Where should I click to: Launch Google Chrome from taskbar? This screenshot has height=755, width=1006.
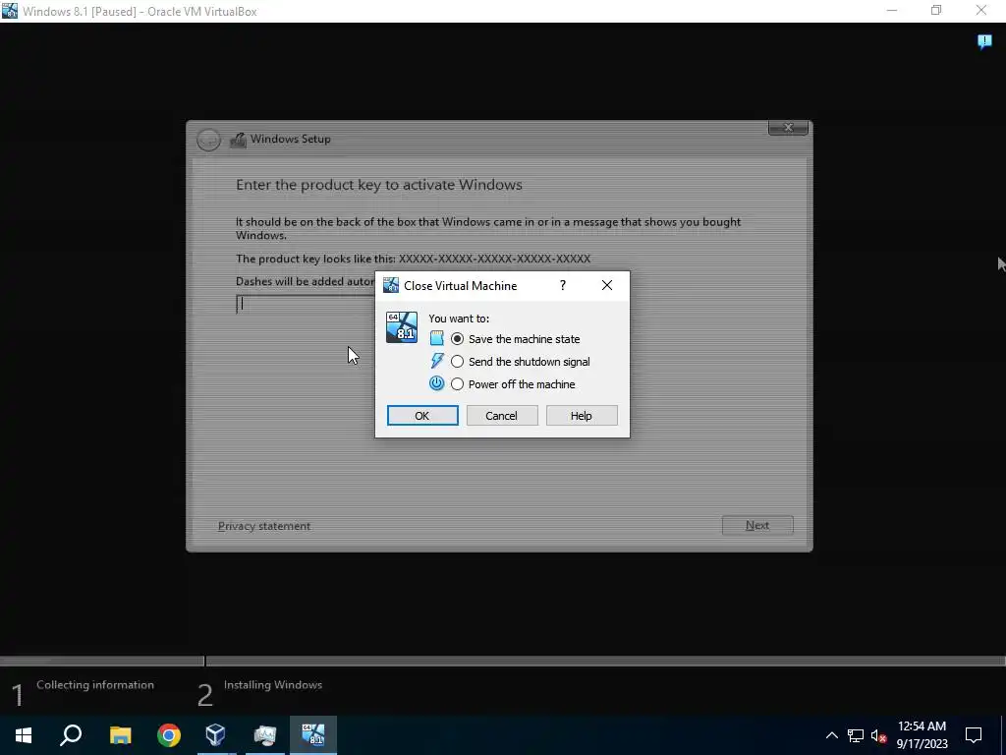point(169,735)
